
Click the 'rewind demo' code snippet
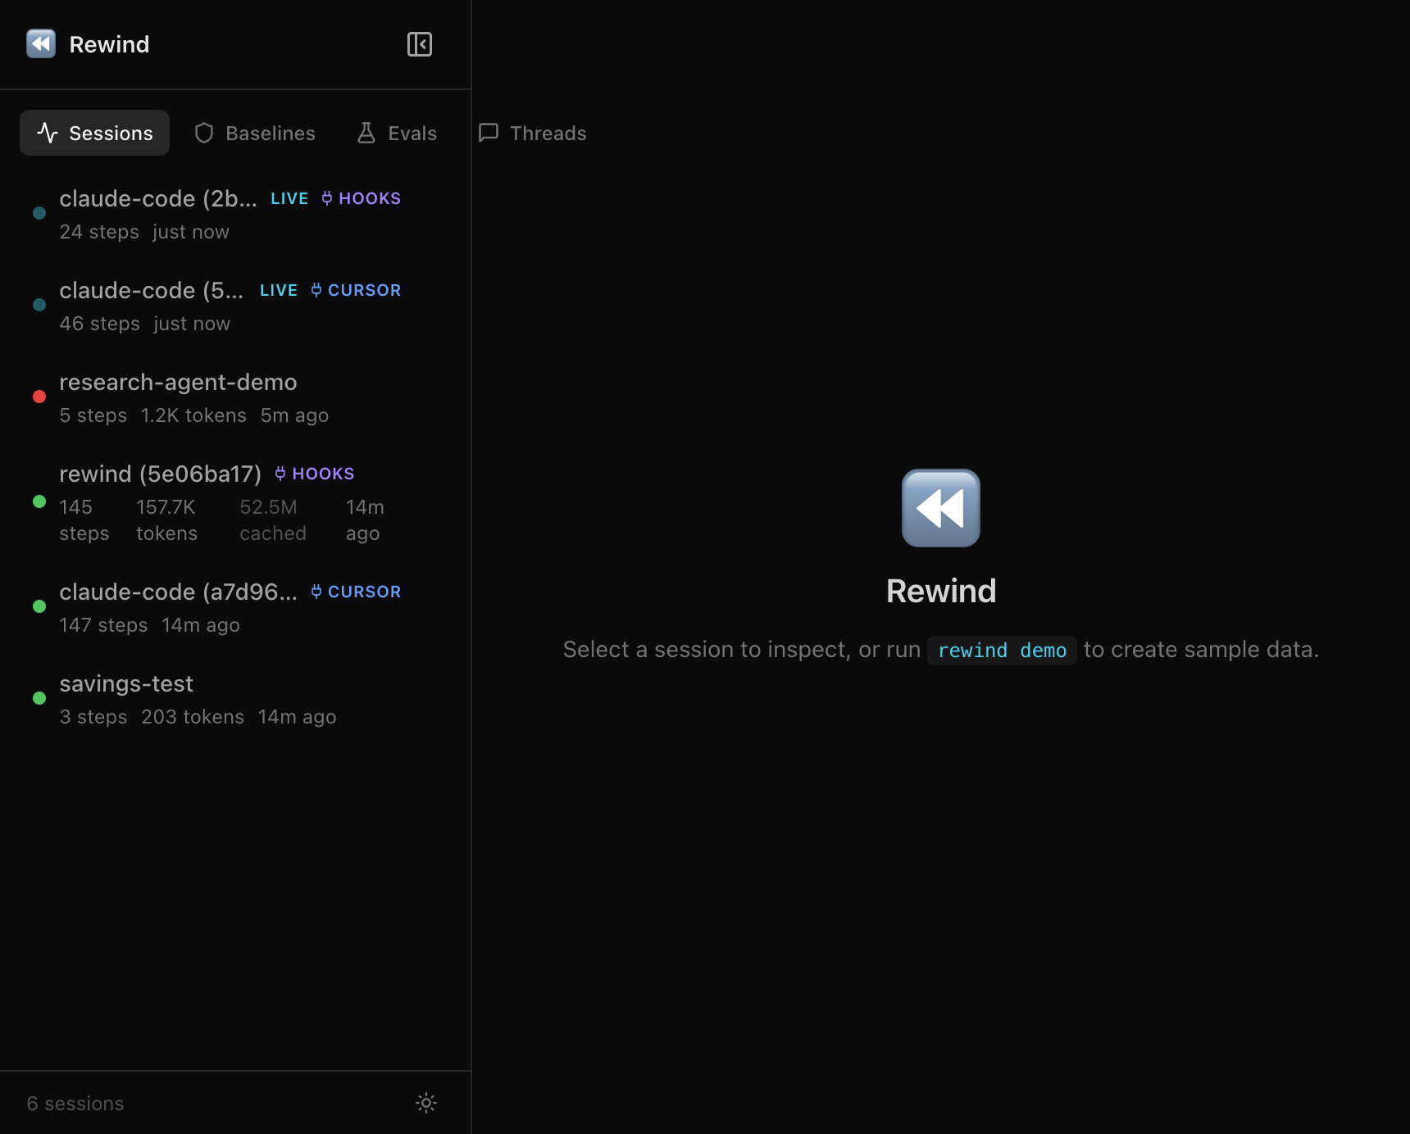1002,651
